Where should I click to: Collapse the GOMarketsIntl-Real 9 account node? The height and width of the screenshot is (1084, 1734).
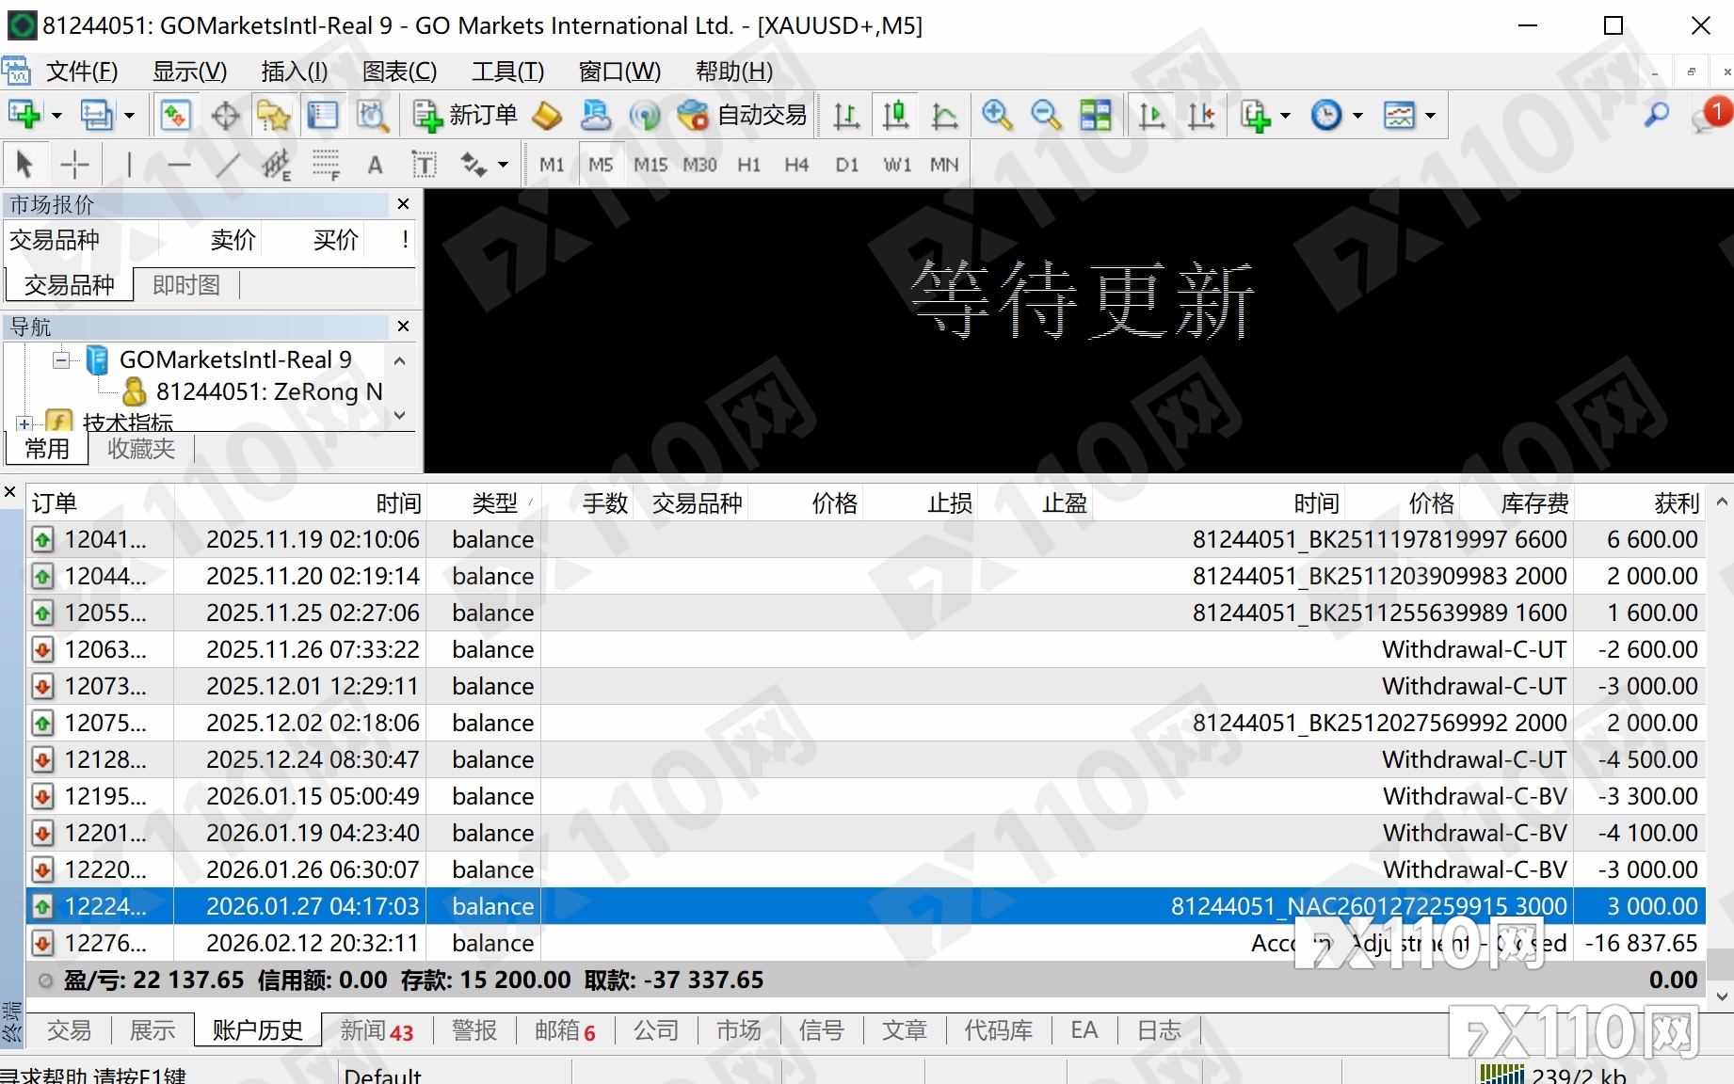point(59,359)
